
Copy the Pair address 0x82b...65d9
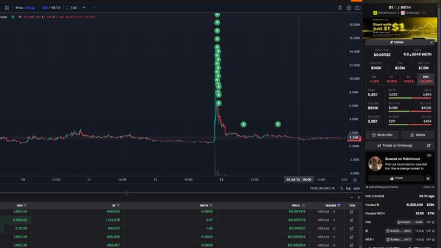point(410,222)
